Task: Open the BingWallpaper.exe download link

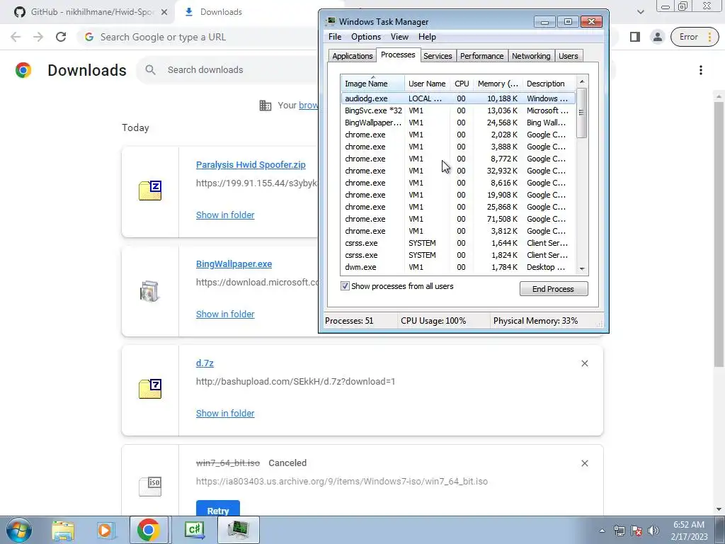Action: (x=234, y=264)
